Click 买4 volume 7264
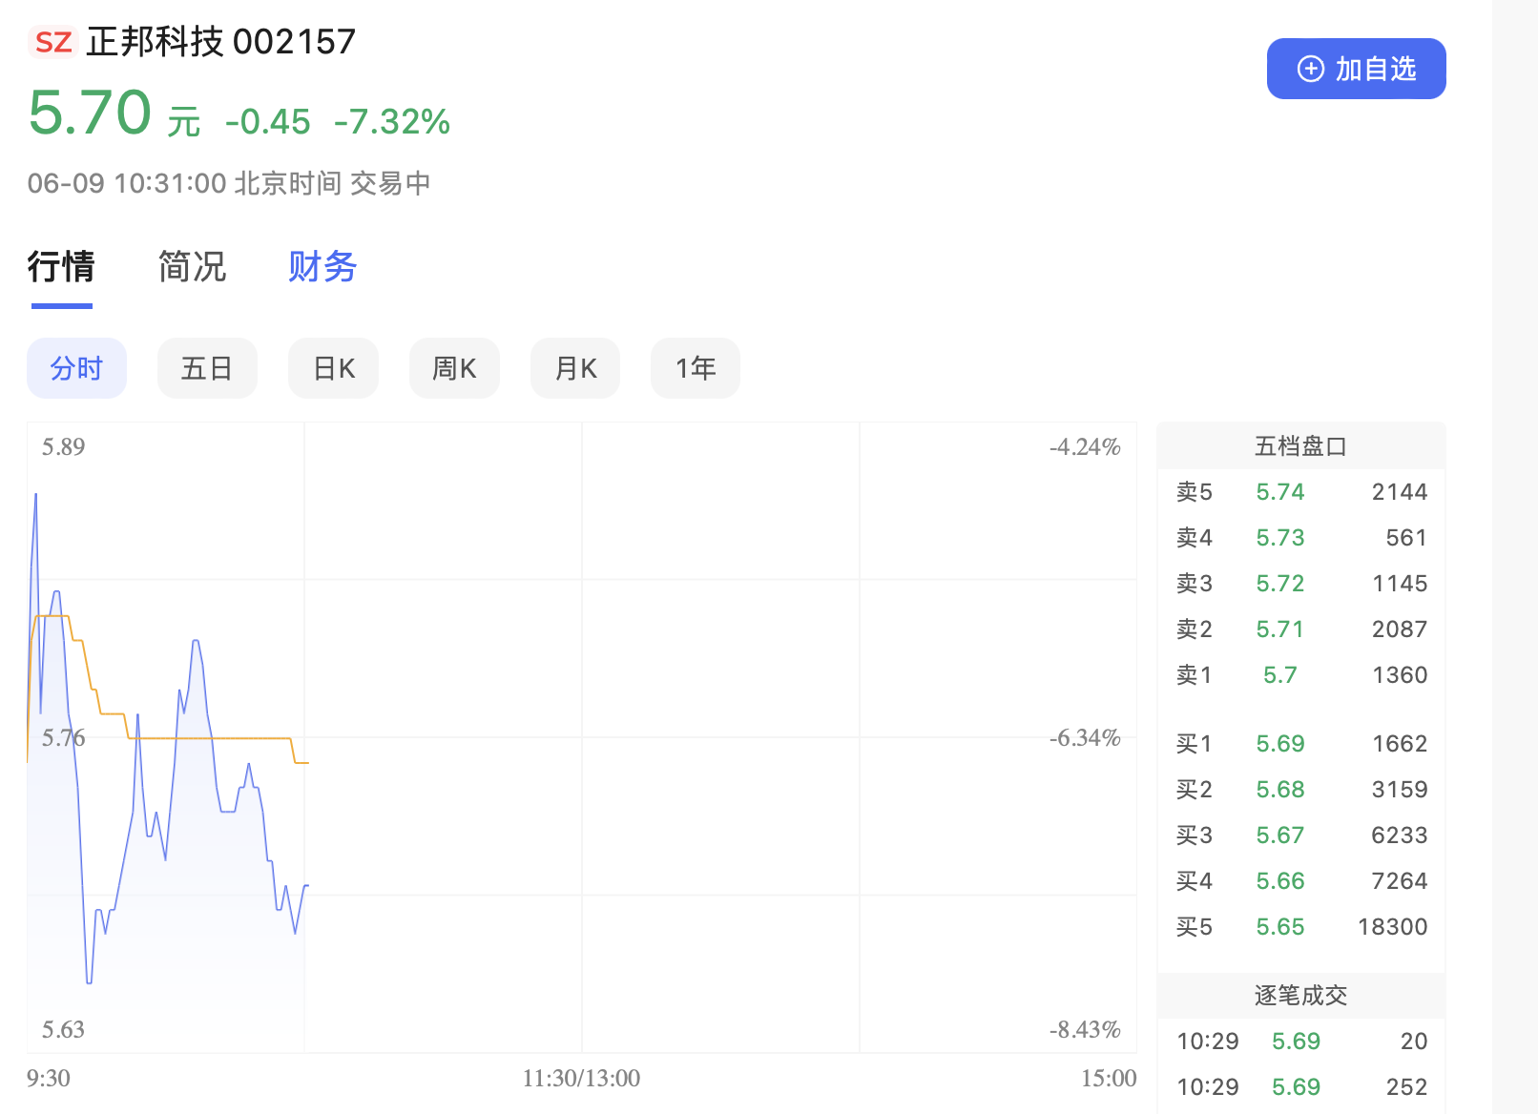 (x=1400, y=881)
